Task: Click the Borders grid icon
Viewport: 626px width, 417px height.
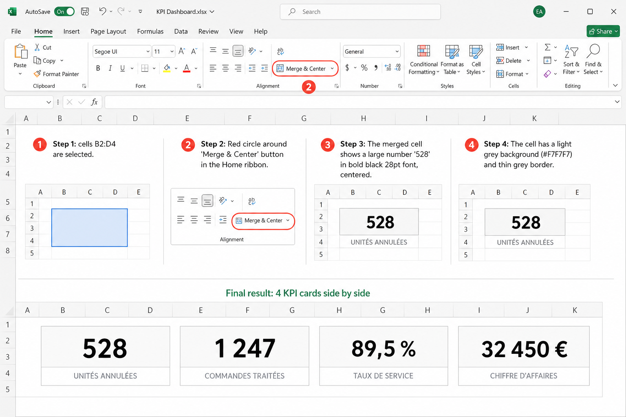Action: [x=145, y=68]
